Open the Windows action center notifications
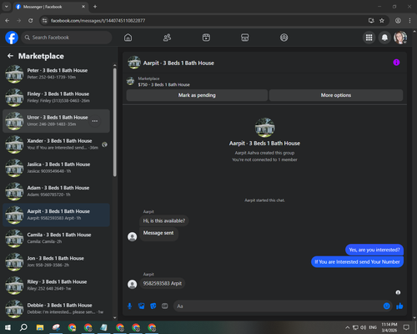This screenshot has width=417, height=334. 406,327
